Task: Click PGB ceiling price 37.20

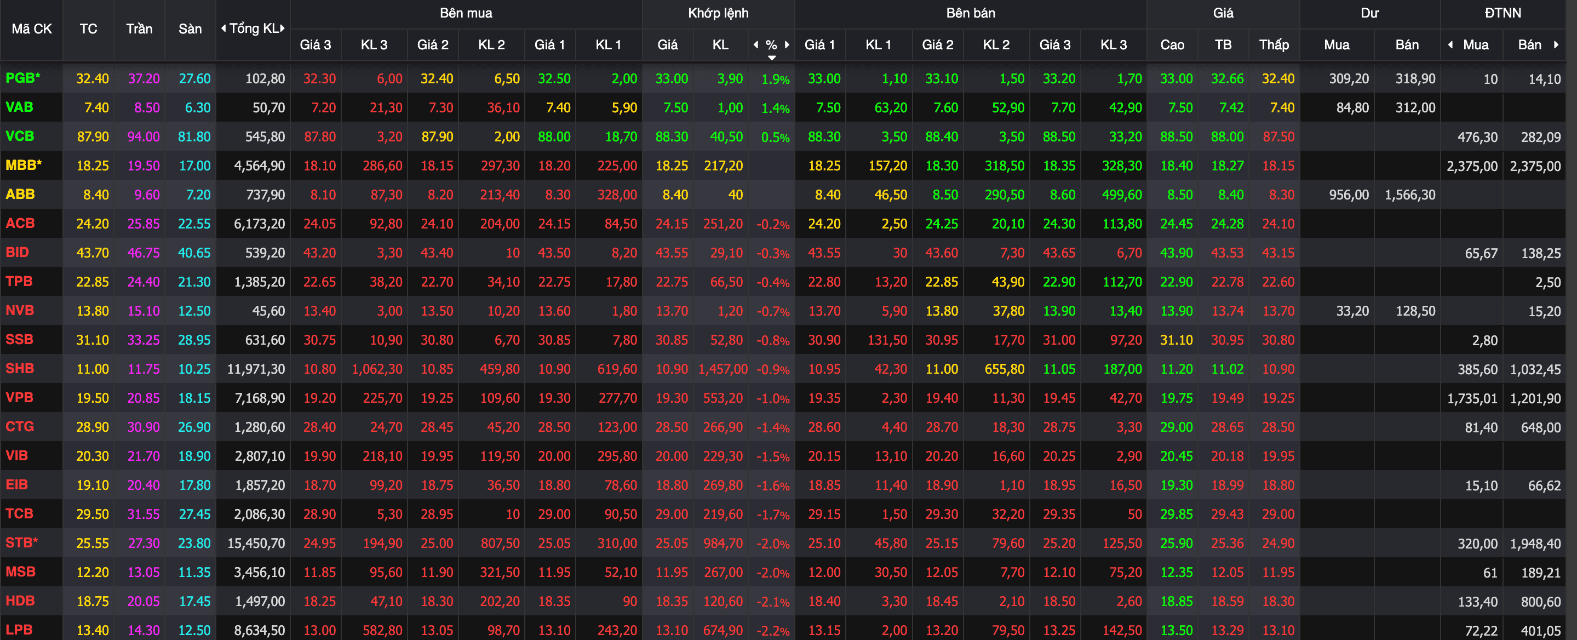Action: 144,78
